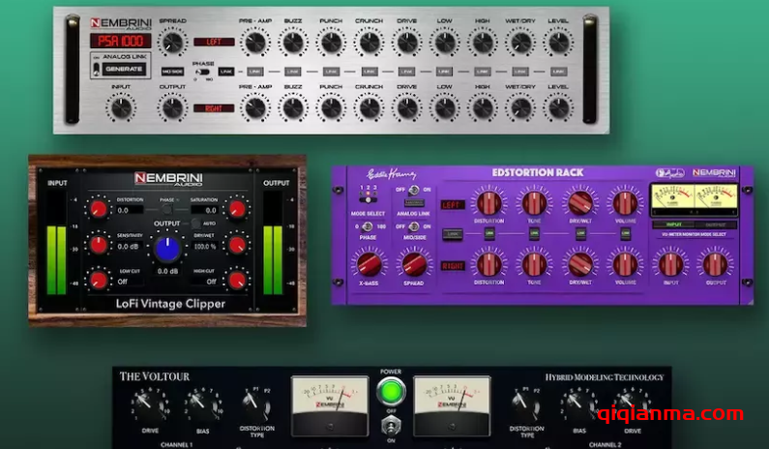769x449 pixels.
Task: Flip the Analog Link switch in Edstortion Rack
Action: [x=413, y=190]
